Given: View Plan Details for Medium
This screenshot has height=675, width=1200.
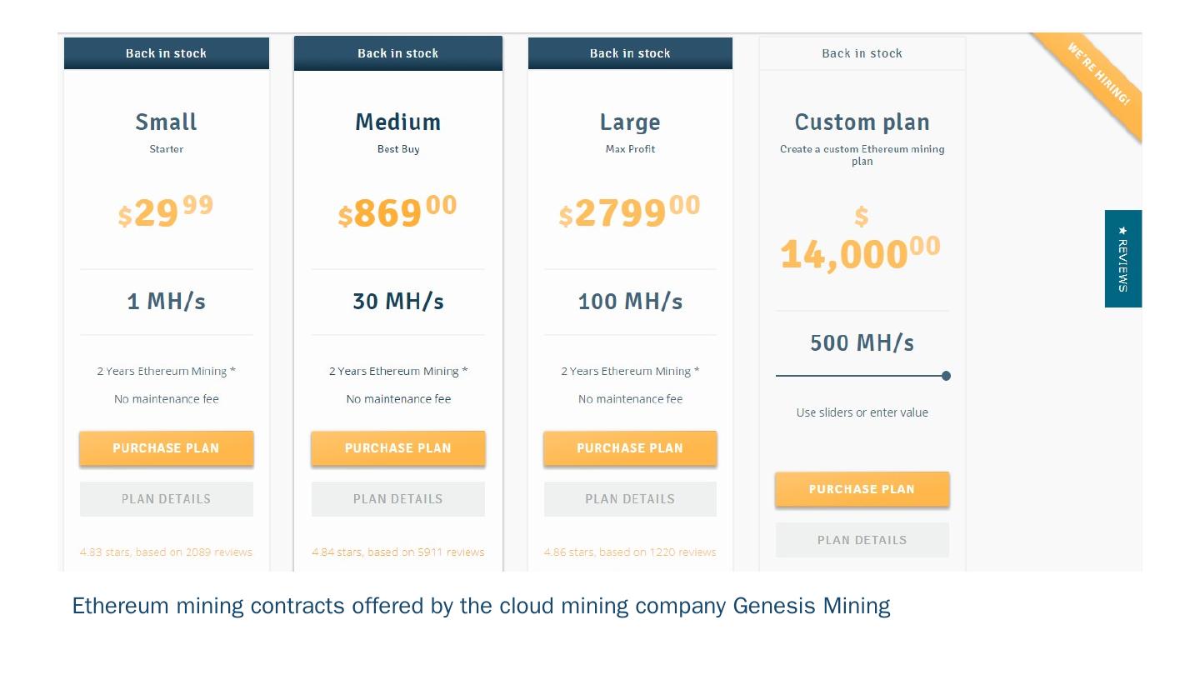Looking at the screenshot, I should [397, 499].
